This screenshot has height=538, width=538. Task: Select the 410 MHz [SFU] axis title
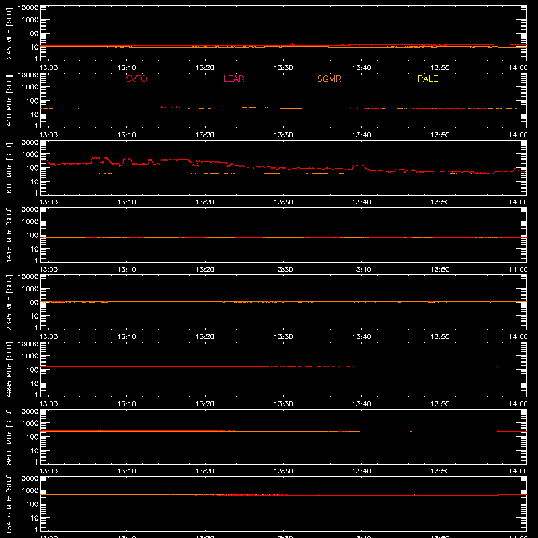click(9, 101)
